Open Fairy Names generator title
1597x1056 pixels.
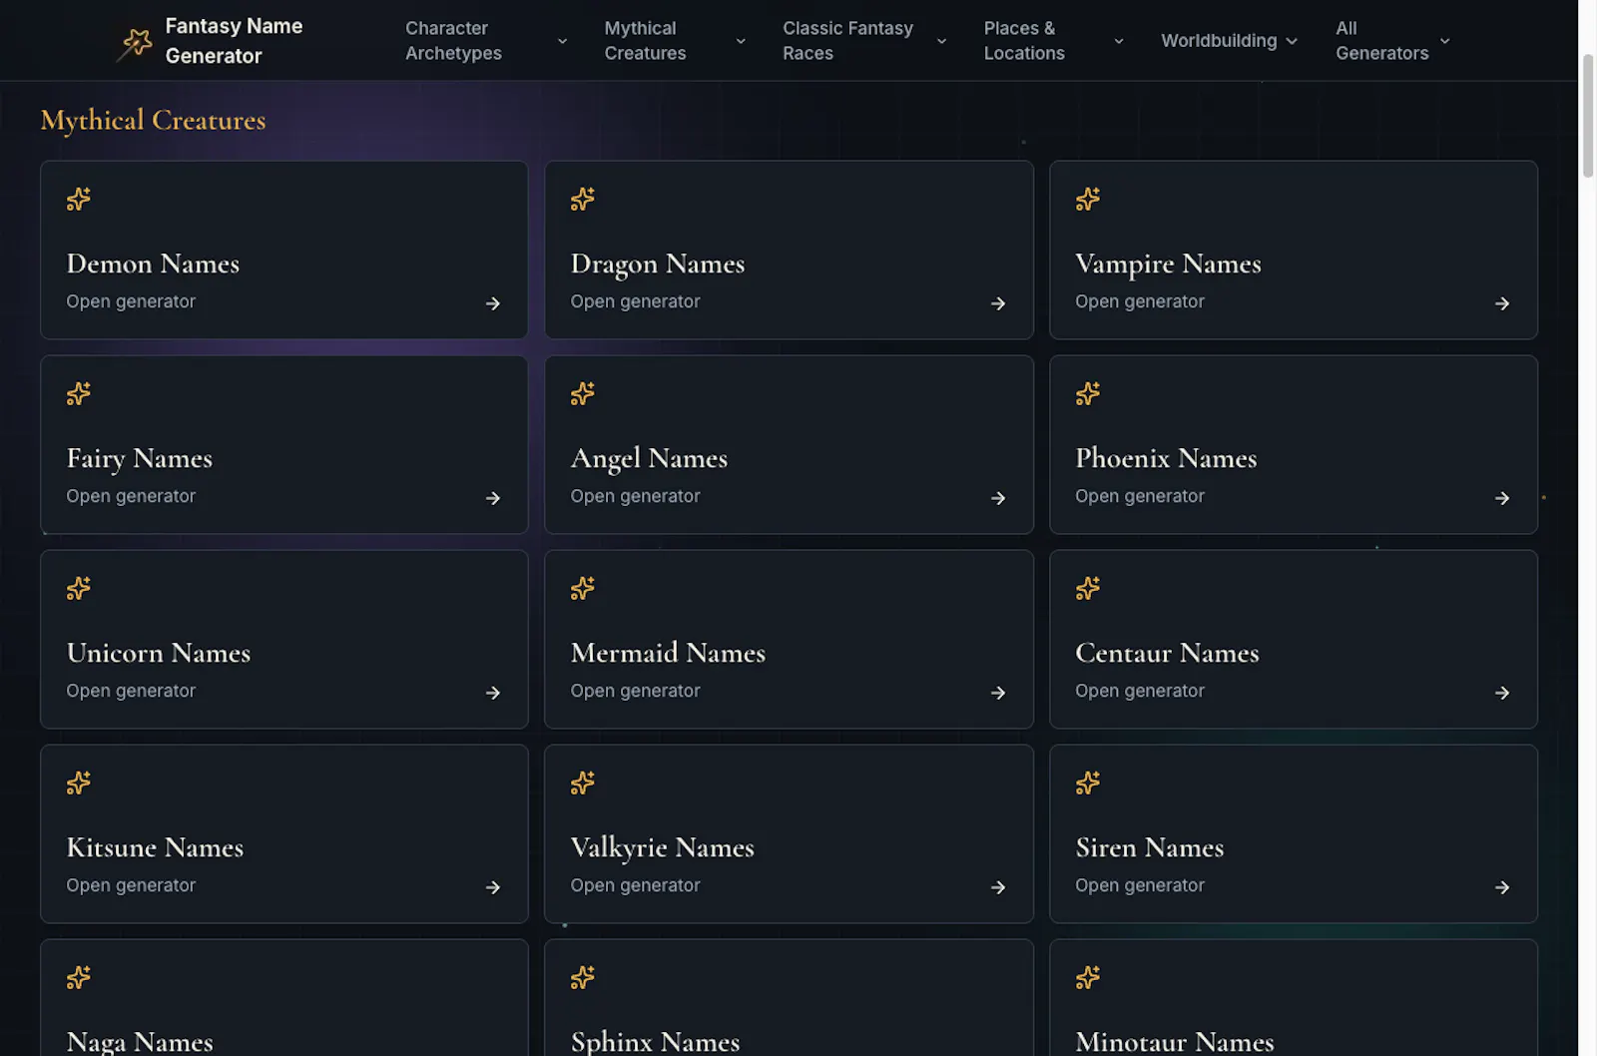coord(140,458)
